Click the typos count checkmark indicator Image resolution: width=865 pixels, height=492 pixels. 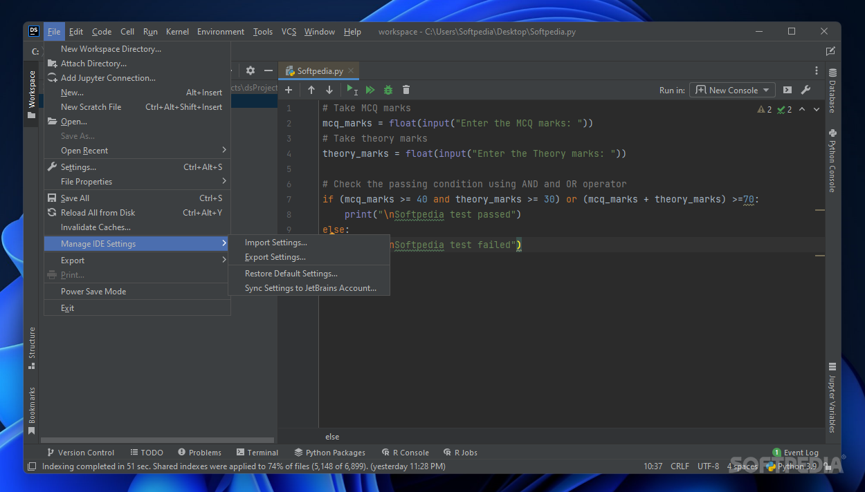click(784, 109)
